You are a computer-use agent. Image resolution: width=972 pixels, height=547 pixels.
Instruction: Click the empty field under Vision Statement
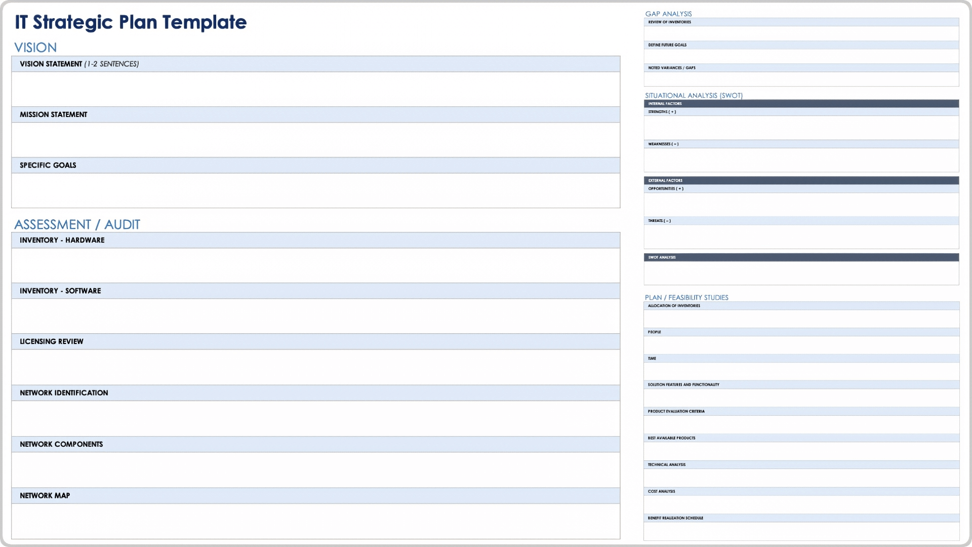click(315, 89)
